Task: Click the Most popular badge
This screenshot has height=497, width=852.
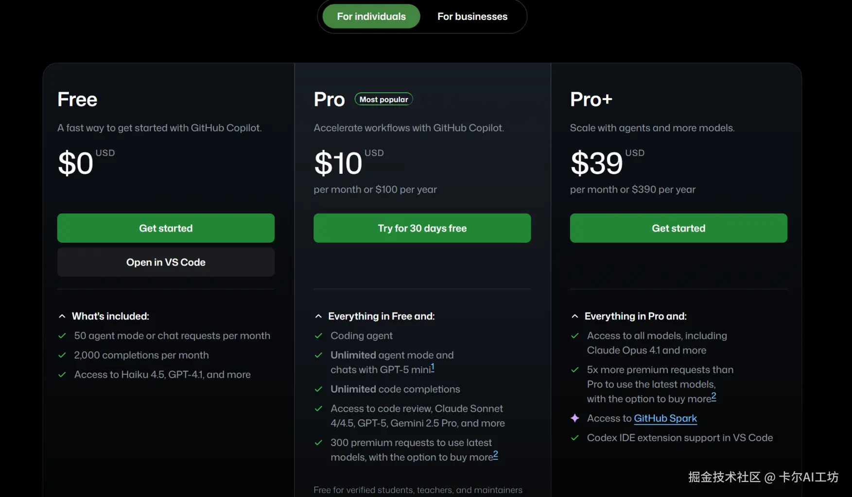Action: pyautogui.click(x=383, y=99)
